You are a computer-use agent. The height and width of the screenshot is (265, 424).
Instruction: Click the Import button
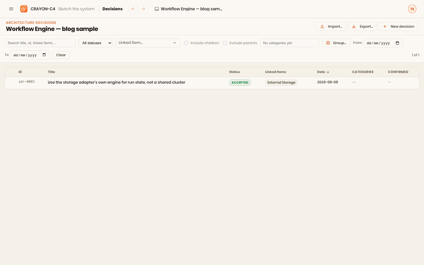331,26
